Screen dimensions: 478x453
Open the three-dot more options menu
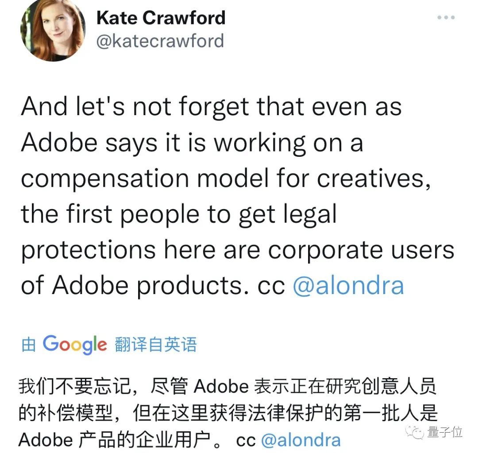[x=446, y=17]
